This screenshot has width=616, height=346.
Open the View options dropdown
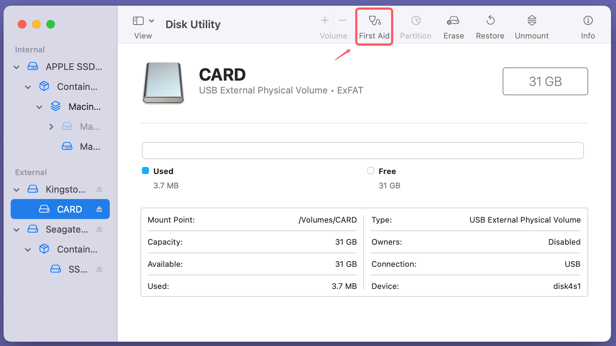(x=151, y=20)
